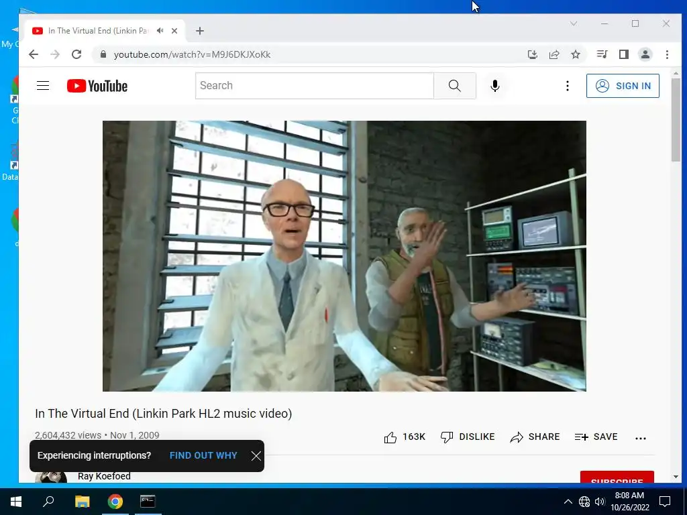
Task: Open Chrome profile avatar
Action: (645, 54)
